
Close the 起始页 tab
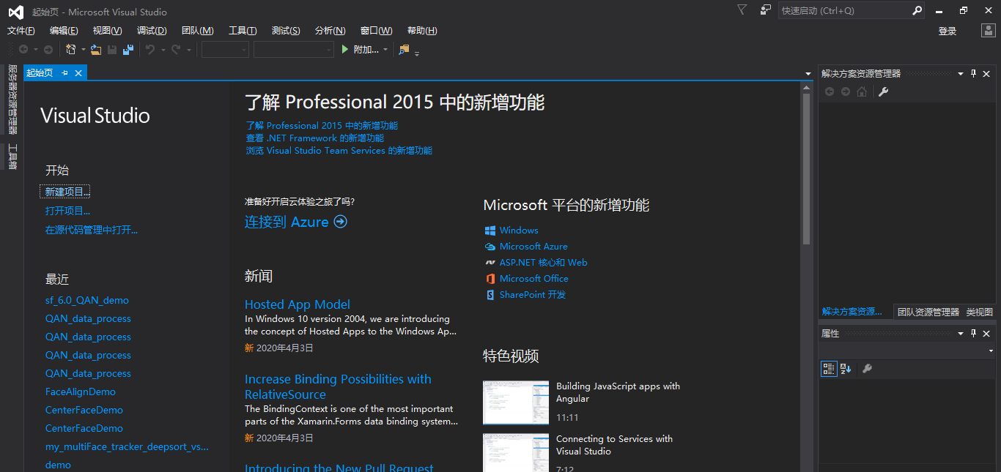(x=78, y=72)
